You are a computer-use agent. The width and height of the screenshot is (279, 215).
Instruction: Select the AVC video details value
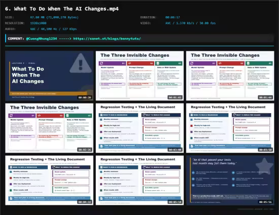[190, 23]
